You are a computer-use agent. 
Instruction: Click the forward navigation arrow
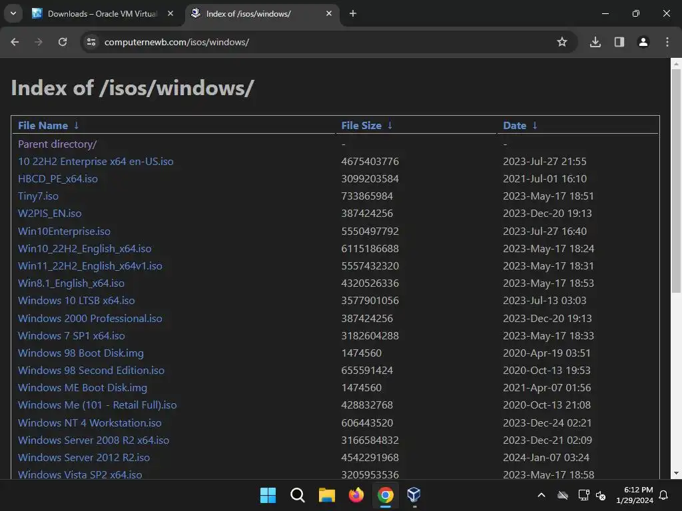(x=39, y=42)
